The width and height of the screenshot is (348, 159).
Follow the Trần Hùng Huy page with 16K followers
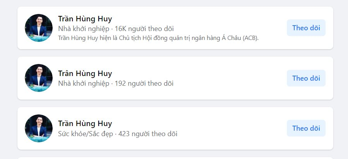click(306, 28)
